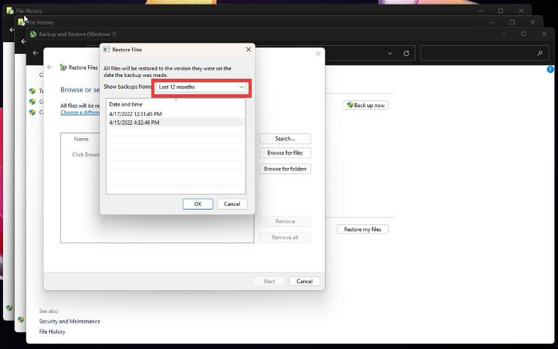This screenshot has width=558, height=349.
Task: Click the Name column header in file list
Action: [81, 139]
